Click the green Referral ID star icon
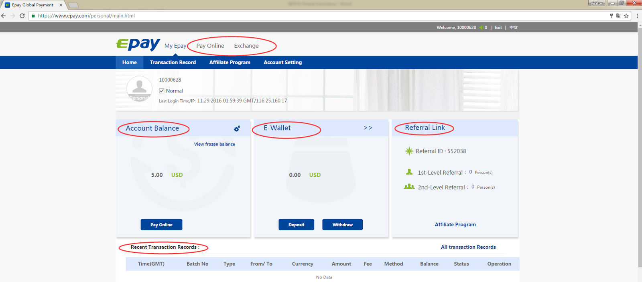642x282 pixels. 409,151
